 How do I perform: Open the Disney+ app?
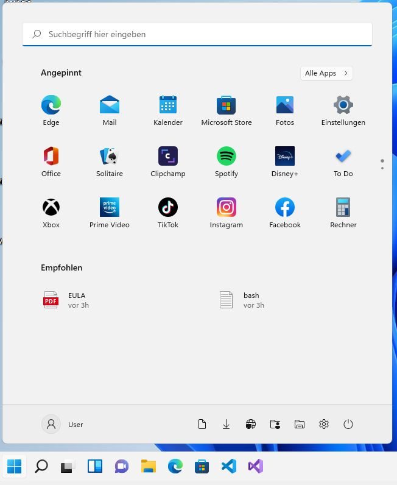tap(285, 162)
